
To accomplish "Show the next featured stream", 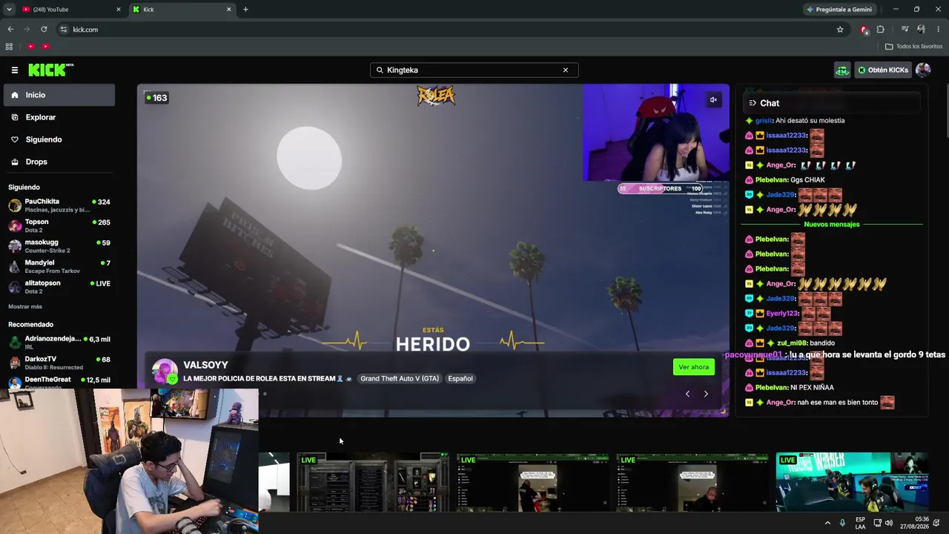I will [706, 394].
